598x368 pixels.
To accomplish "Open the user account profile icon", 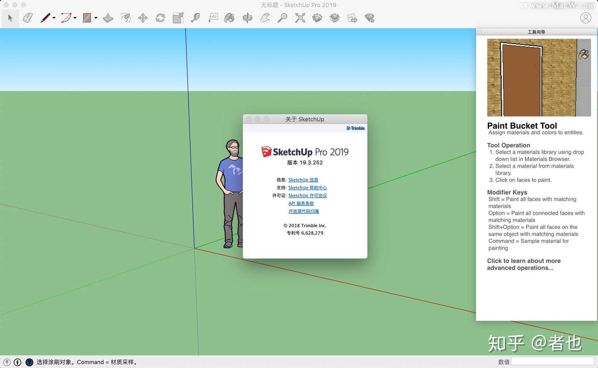I will point(586,18).
